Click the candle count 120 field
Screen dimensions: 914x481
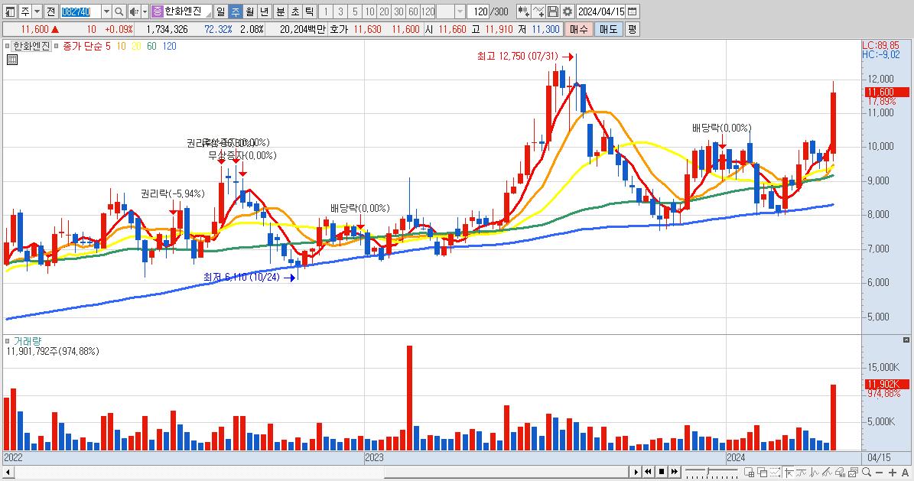(x=479, y=11)
